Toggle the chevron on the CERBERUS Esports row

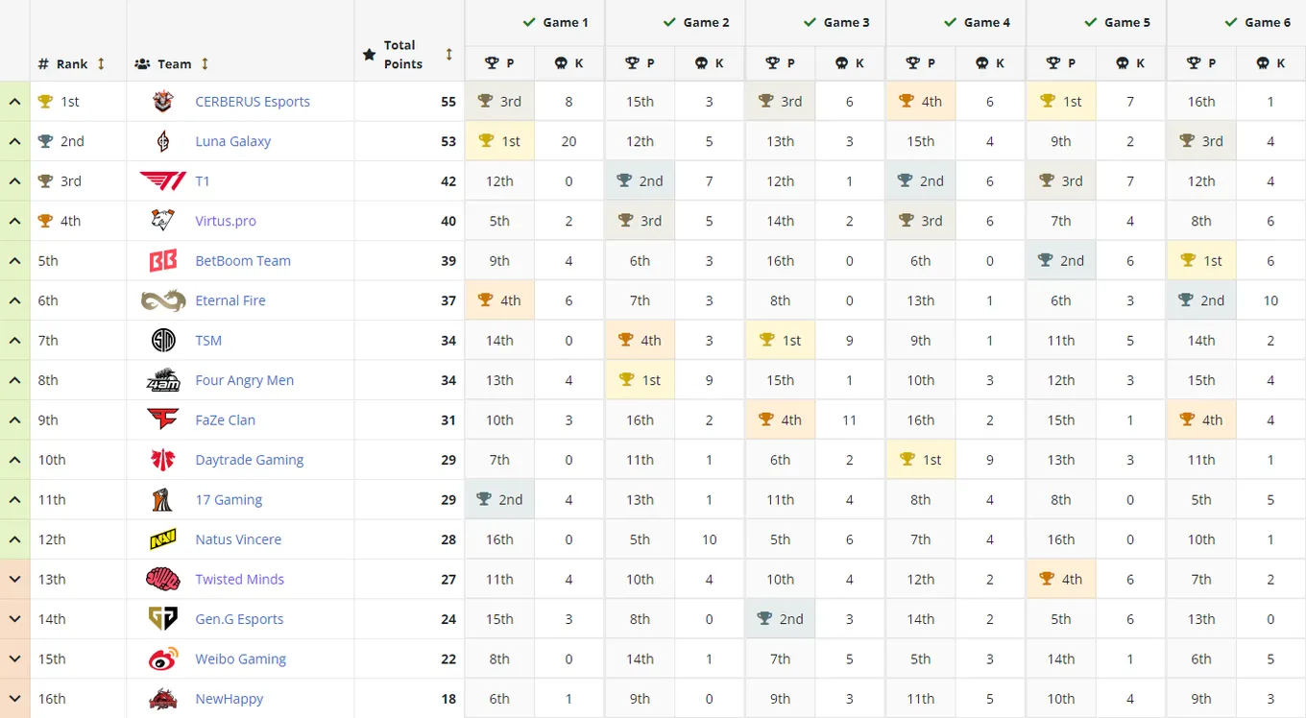(15, 101)
